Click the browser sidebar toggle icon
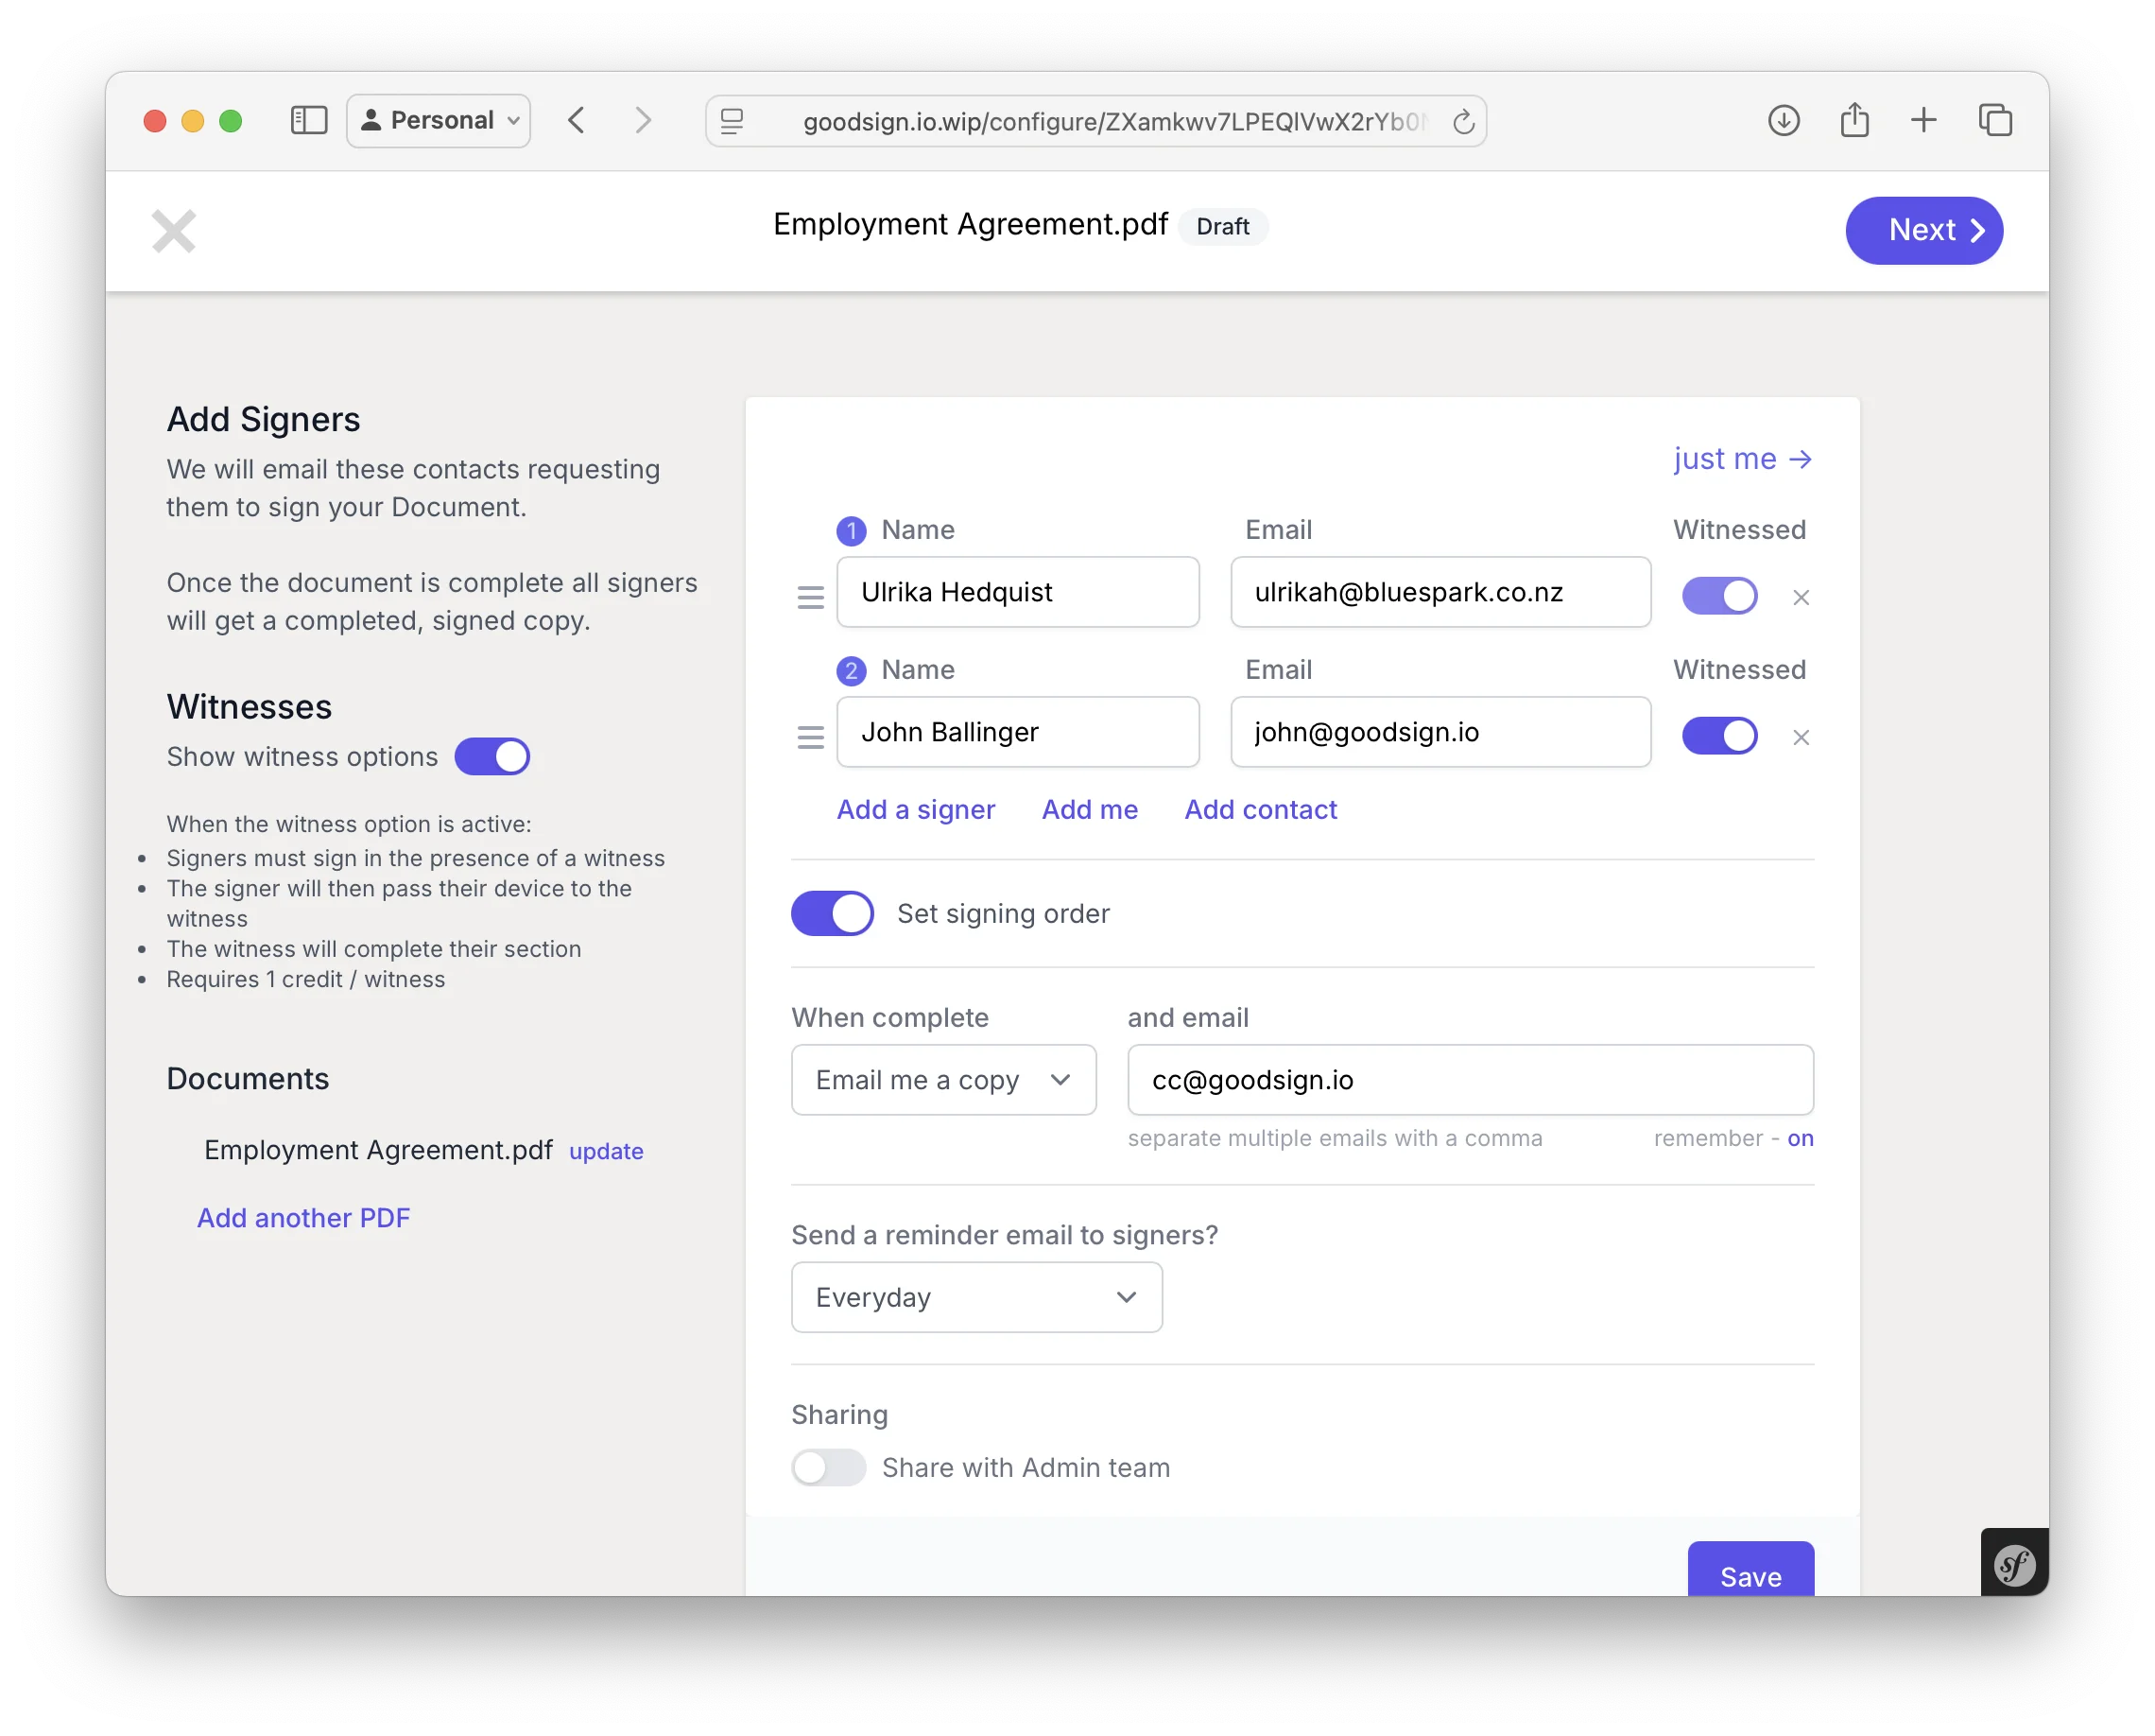 pos(309,121)
